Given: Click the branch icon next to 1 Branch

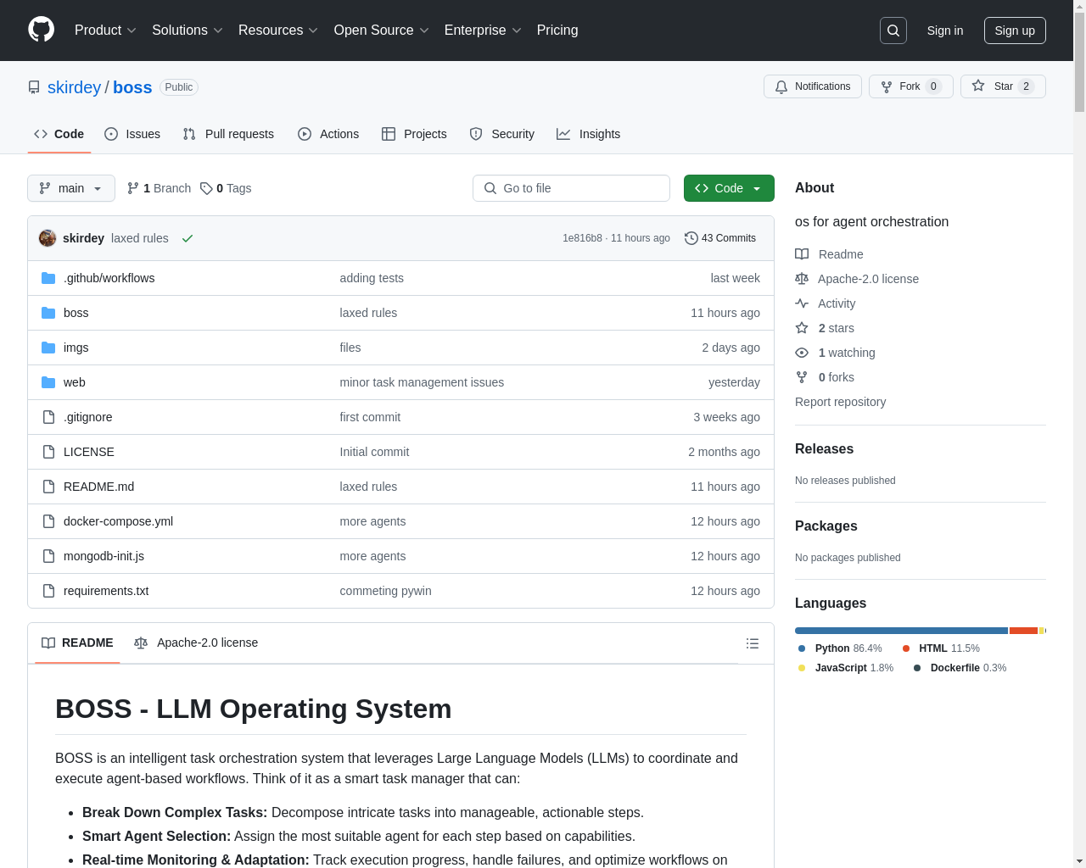Looking at the screenshot, I should [x=133, y=188].
